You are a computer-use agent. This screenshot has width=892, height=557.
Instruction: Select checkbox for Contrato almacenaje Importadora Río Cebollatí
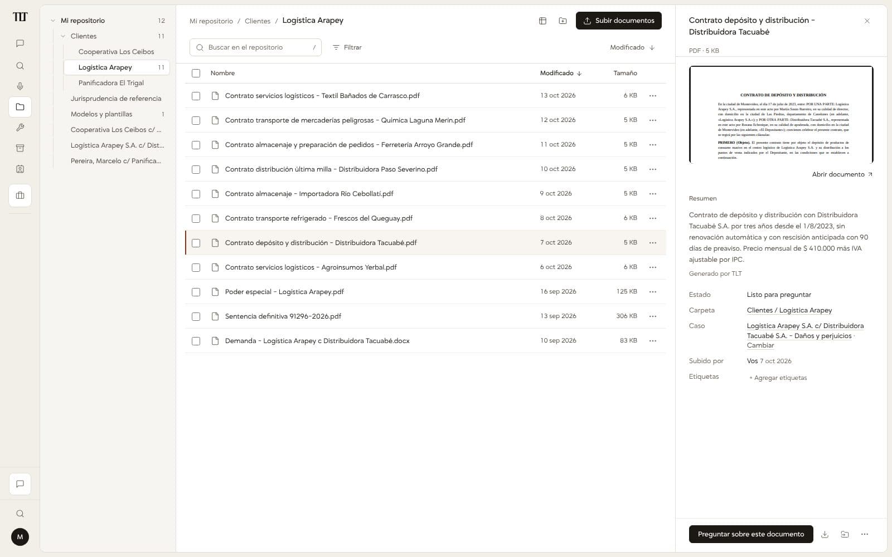coord(196,194)
